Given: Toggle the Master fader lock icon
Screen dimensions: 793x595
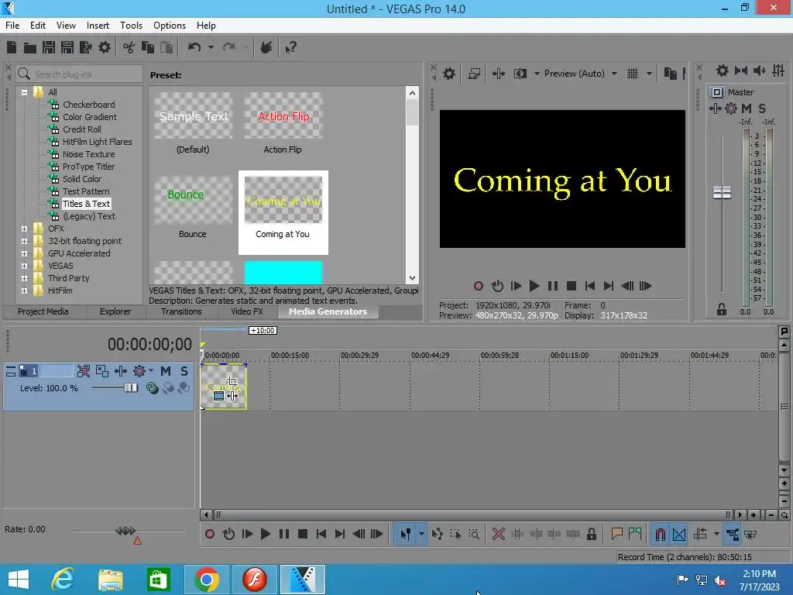Looking at the screenshot, I should [721, 310].
